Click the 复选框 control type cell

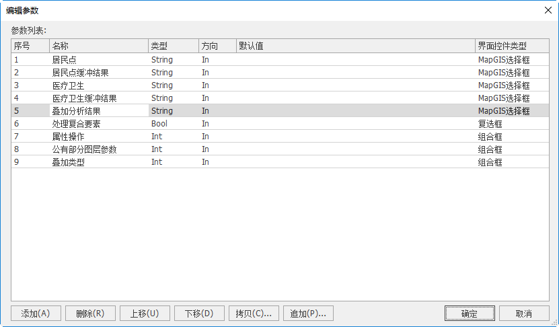click(490, 124)
